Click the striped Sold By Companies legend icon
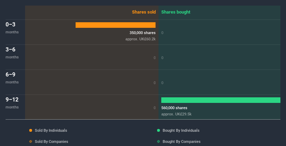Screen dimensions: 286x146 click(31, 141)
